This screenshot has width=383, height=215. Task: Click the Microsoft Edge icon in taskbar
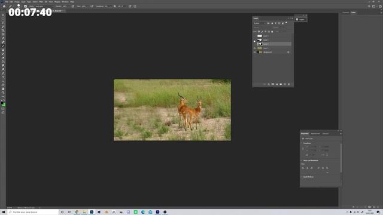click(143, 212)
